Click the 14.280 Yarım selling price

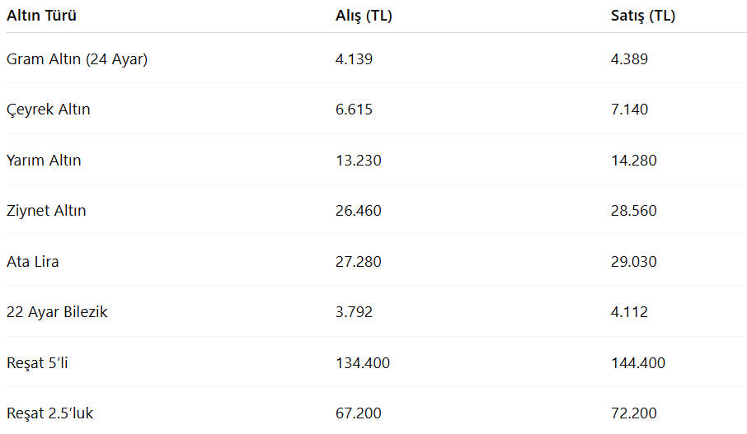[x=634, y=161]
